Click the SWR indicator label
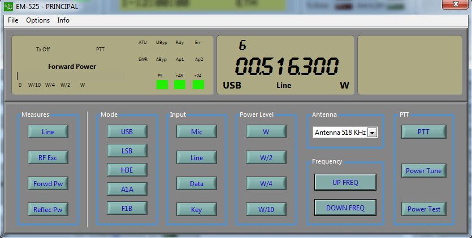The width and height of the screenshot is (472, 238). click(143, 59)
